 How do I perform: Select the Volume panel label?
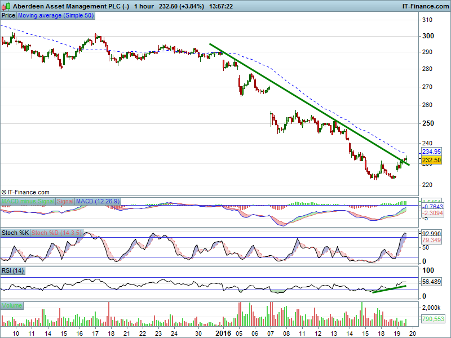[x=12, y=305]
